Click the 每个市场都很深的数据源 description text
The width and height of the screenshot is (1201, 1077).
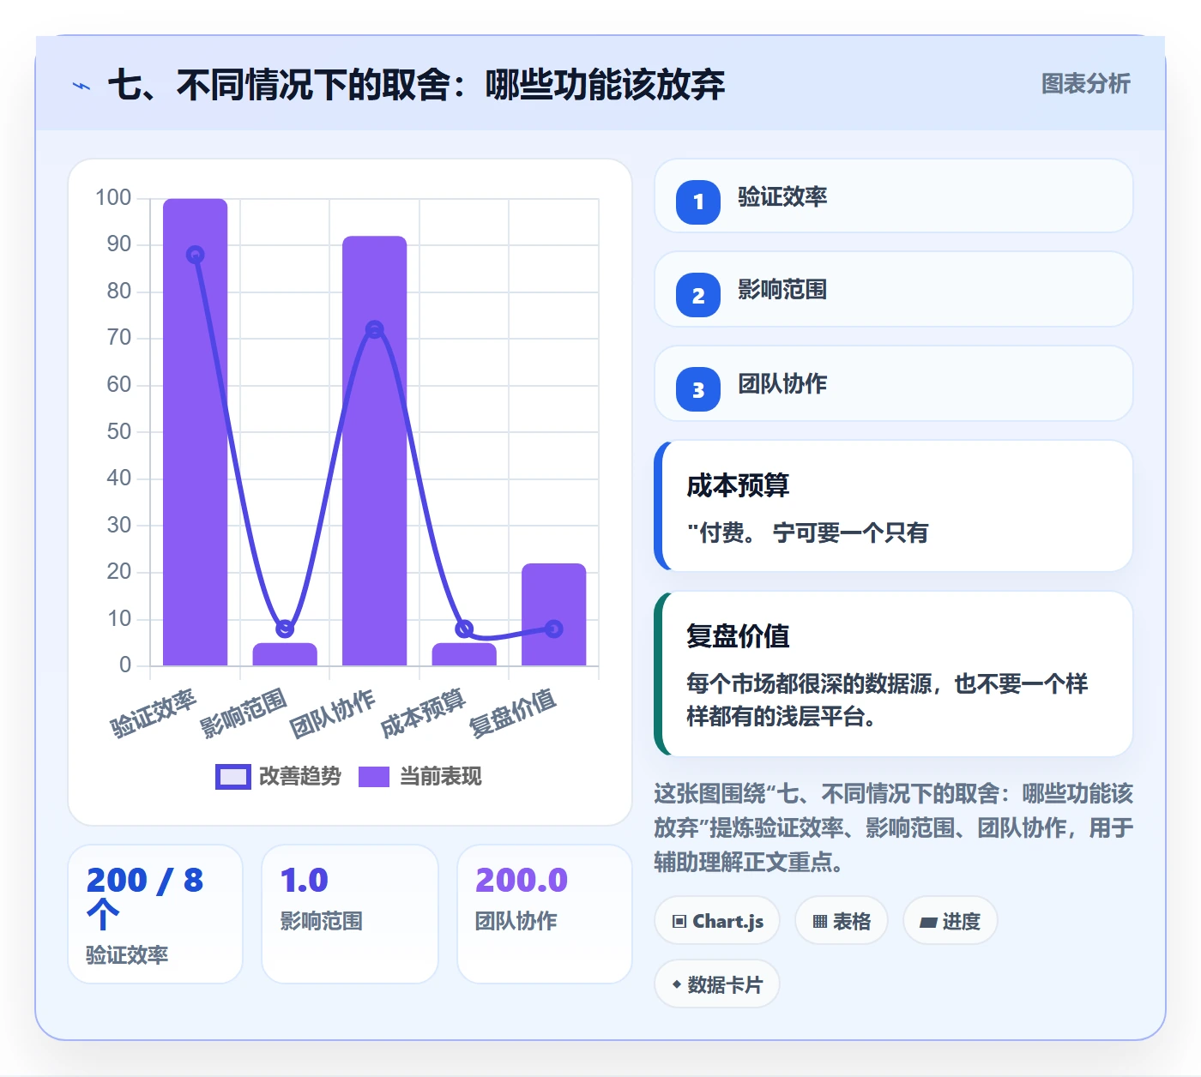tap(887, 700)
